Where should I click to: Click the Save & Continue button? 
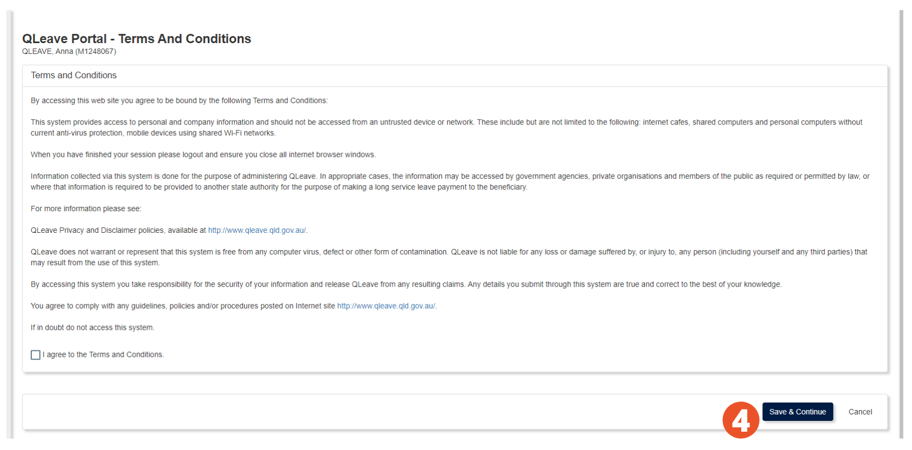pos(797,412)
